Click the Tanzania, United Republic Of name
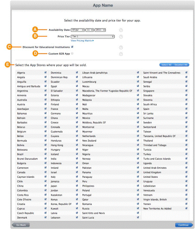The width and height of the screenshot is (195, 229). tap(159, 136)
